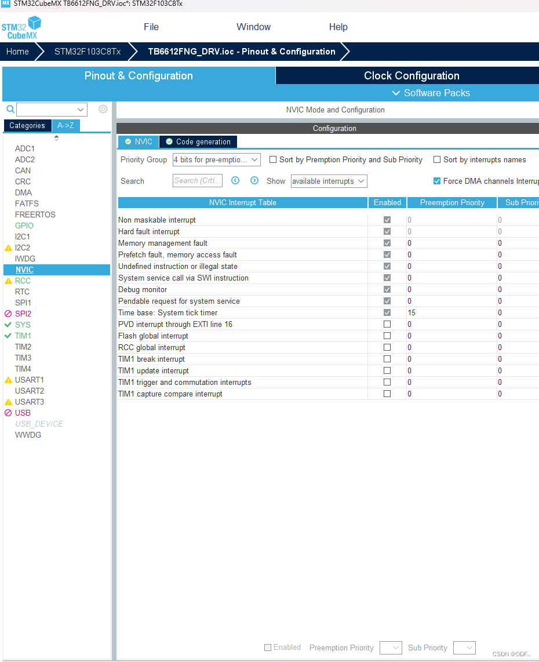Image resolution: width=539 pixels, height=662 pixels.
Task: Click the Preemption Priority column header
Action: point(452,203)
